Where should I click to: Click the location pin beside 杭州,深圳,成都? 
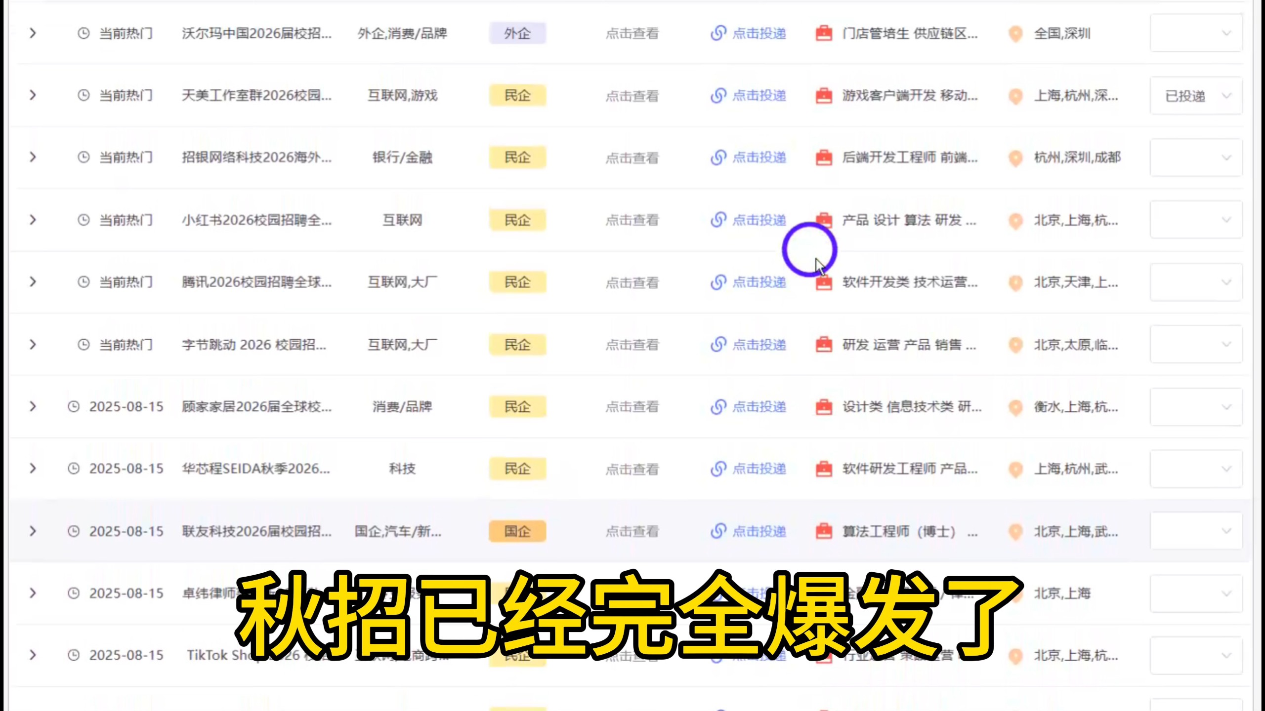tap(1015, 158)
